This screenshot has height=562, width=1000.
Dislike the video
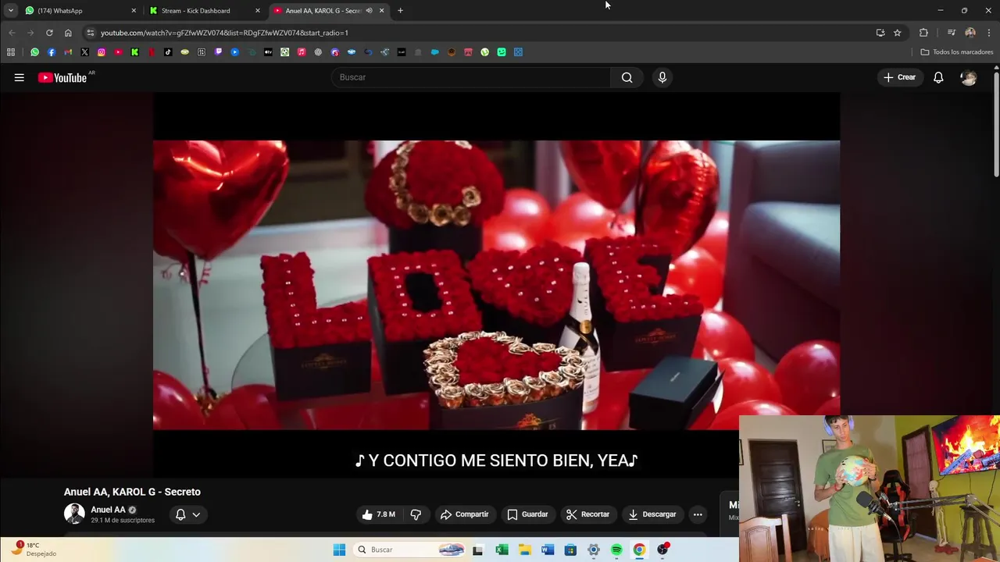(x=416, y=514)
